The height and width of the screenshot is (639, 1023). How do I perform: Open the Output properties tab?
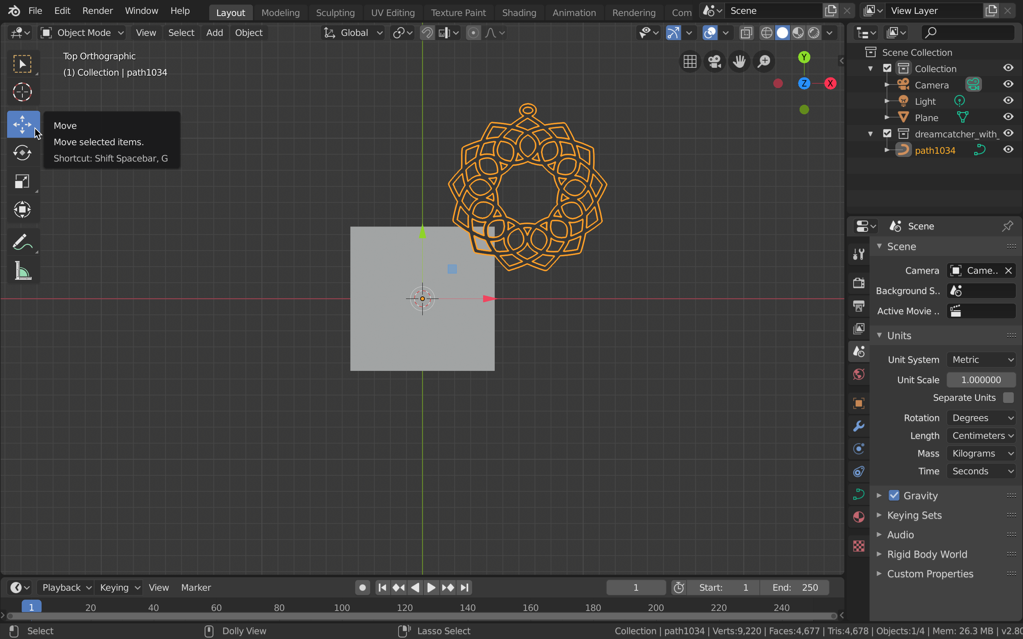pyautogui.click(x=859, y=306)
